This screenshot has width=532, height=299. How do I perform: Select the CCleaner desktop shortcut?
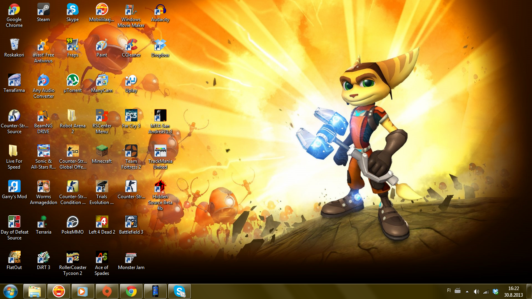131,48
